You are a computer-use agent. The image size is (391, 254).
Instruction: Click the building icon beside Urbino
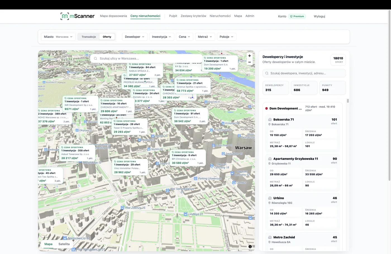tap(270, 198)
